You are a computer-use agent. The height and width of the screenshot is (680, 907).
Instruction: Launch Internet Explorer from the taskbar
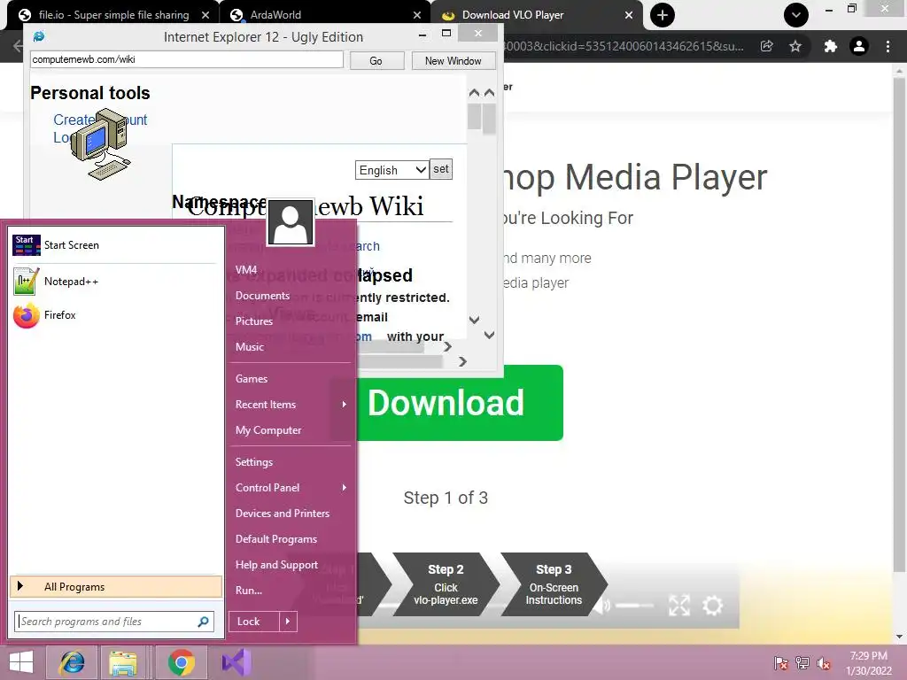[72, 662]
